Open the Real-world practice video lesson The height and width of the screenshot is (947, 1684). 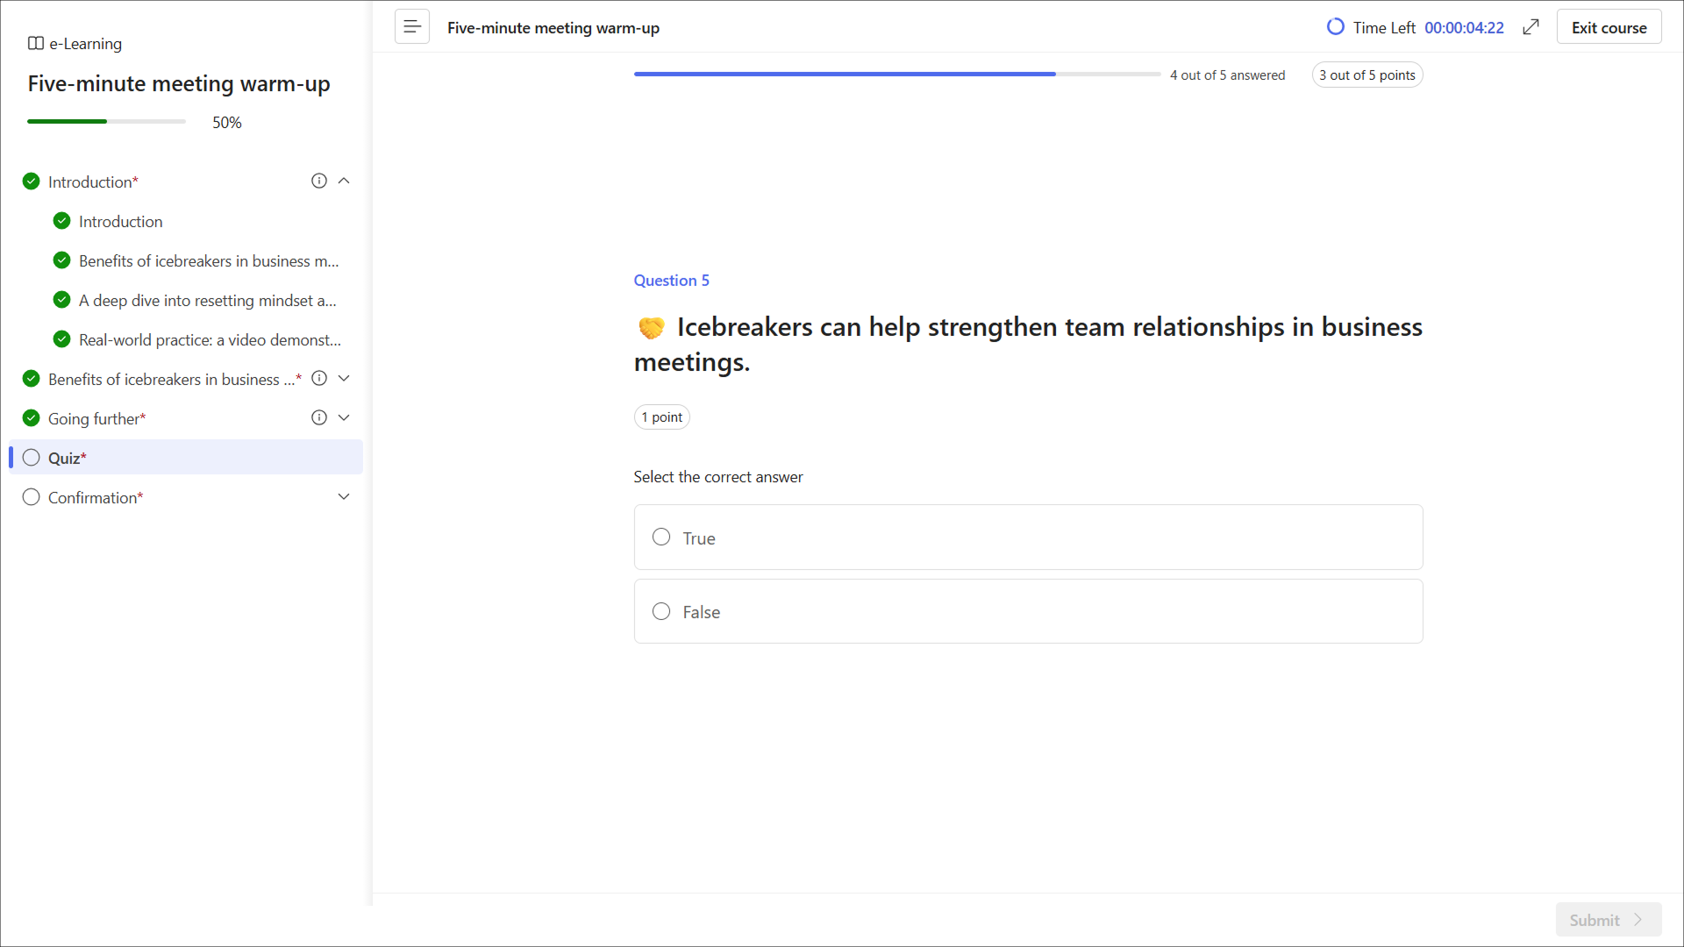click(210, 339)
